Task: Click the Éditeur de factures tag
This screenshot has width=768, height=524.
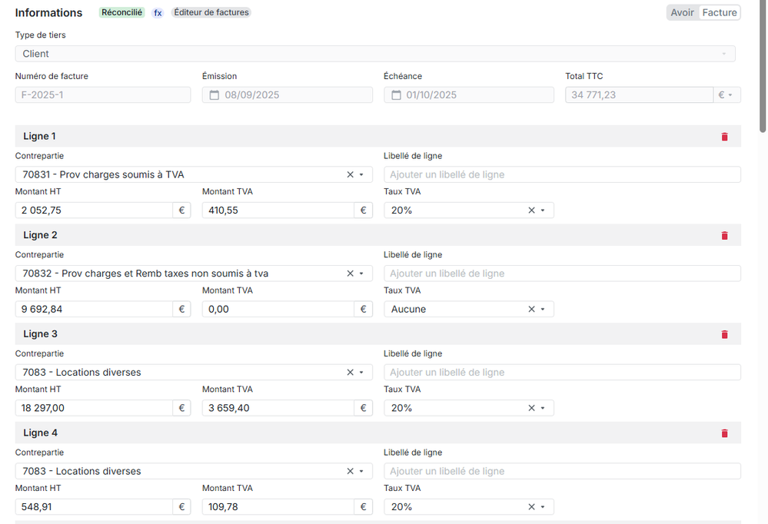Action: pos(211,13)
